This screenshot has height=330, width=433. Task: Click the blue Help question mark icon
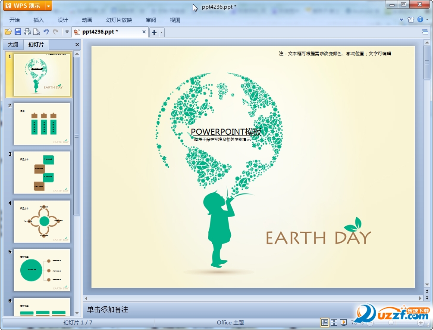(420, 19)
